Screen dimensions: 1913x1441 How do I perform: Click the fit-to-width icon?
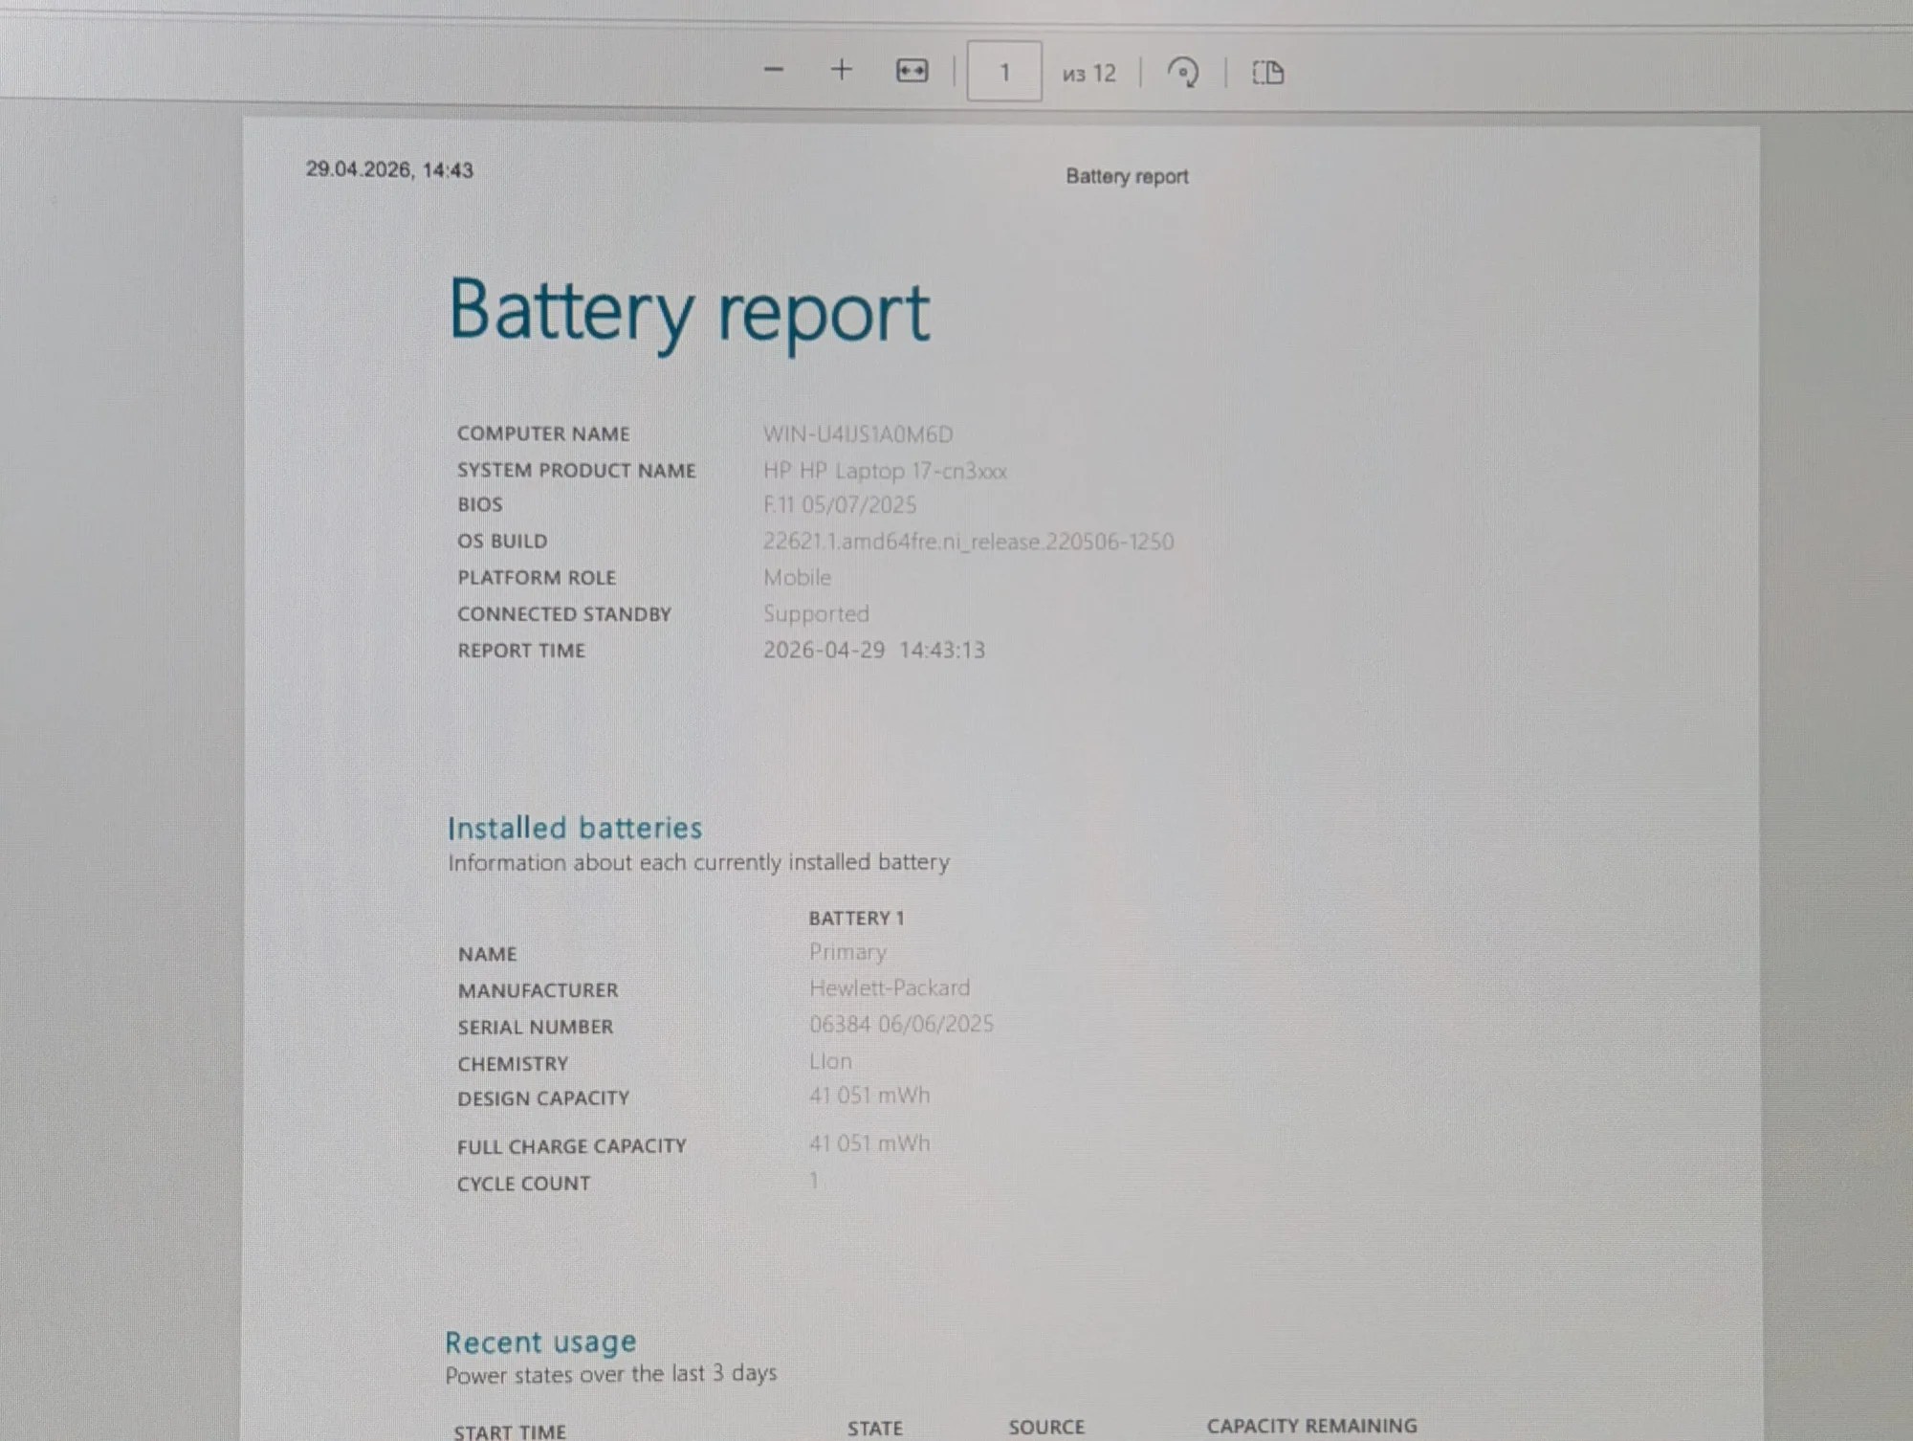(x=912, y=71)
